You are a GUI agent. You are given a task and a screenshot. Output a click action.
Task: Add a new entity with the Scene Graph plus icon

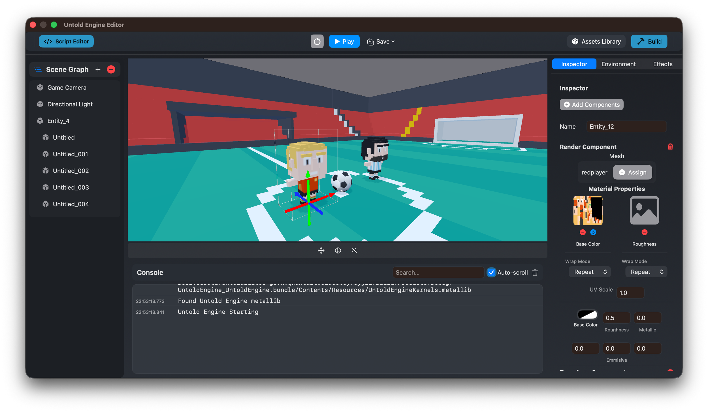tap(98, 69)
